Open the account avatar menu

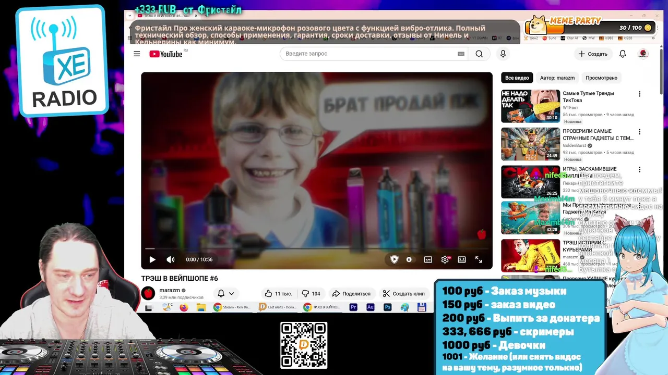click(x=643, y=54)
